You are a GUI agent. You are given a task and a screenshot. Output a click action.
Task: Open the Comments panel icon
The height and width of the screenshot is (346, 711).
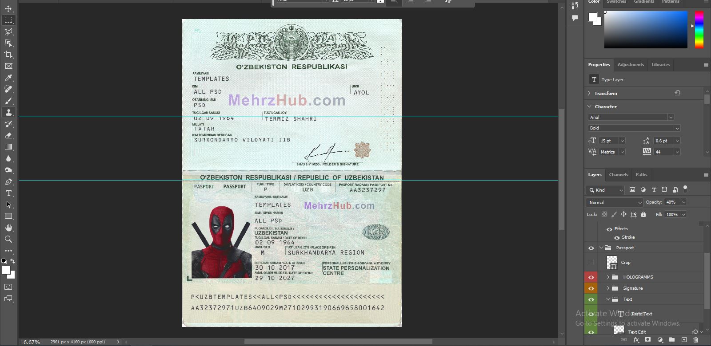point(575,18)
